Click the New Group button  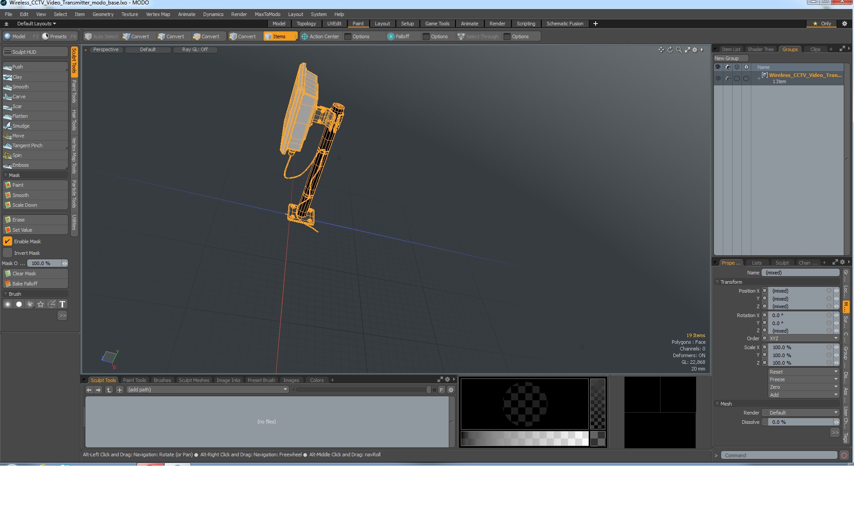pyautogui.click(x=726, y=58)
